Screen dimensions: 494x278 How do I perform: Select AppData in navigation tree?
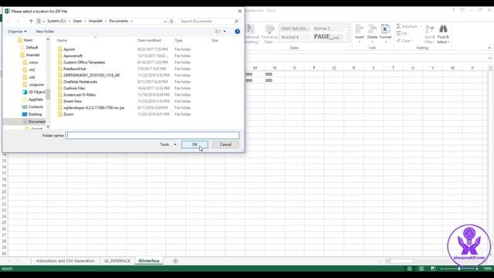coord(36,100)
